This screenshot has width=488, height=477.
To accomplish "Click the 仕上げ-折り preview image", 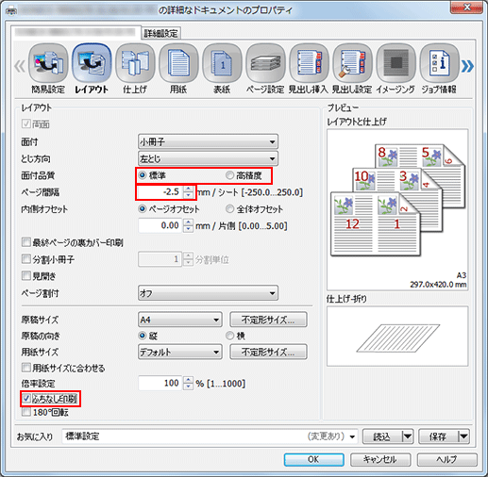I will point(397,336).
